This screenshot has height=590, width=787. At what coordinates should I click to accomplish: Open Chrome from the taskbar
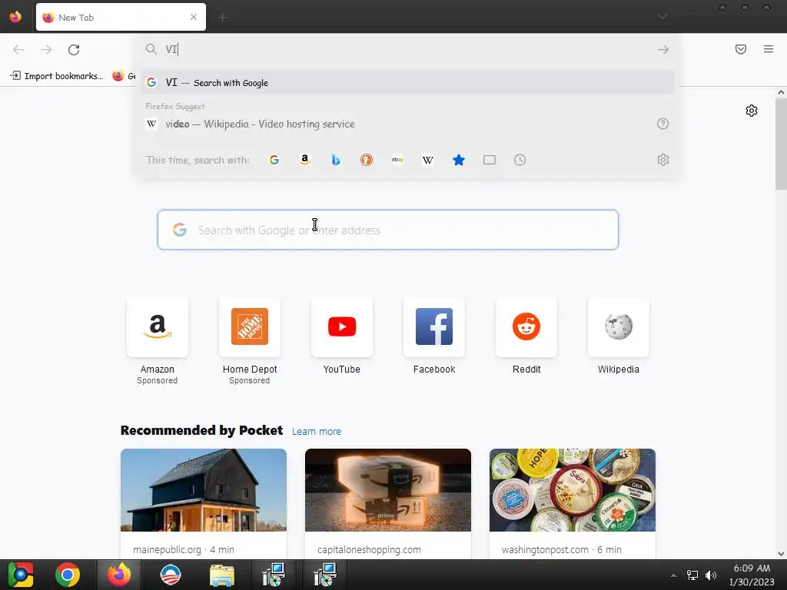68,575
